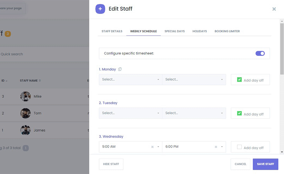Uncheck Add day off for Tuesday
284x174 pixels.
coord(239,113)
